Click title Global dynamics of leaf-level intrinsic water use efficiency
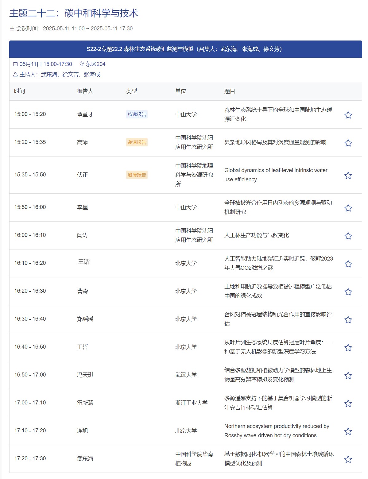Image resolution: width=368 pixels, height=479 pixels. pos(276,175)
